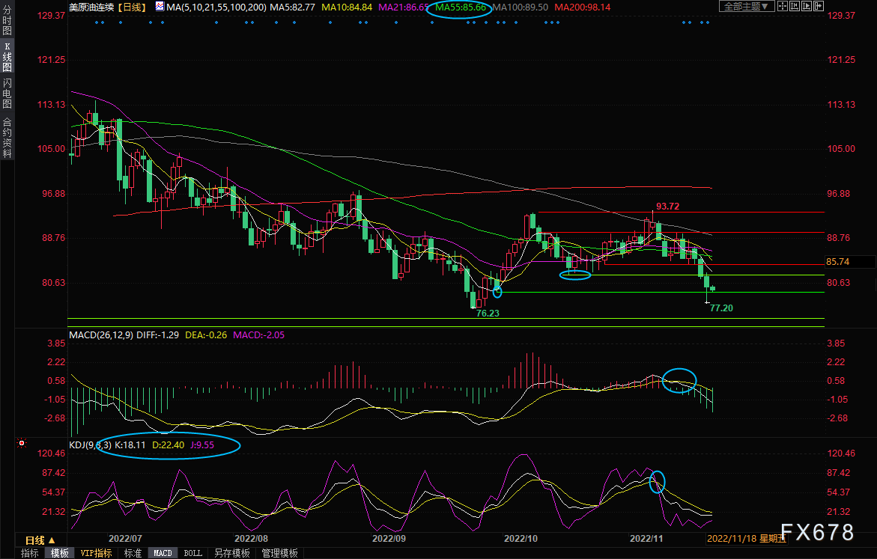The height and width of the screenshot is (559, 877).
Task: Click the panel expand arrow icon
Action: [819, 6]
